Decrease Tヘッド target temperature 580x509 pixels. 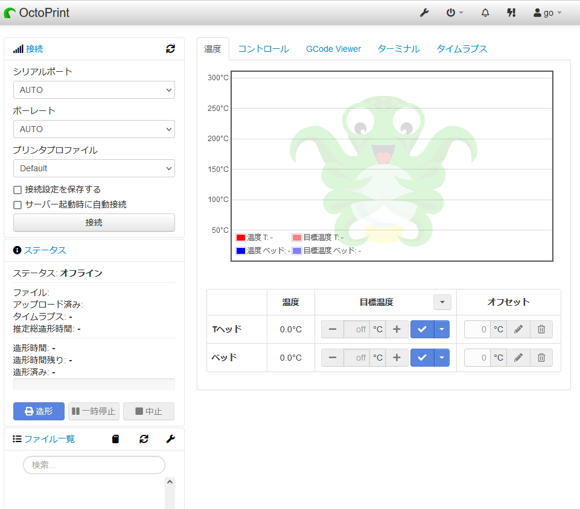click(x=333, y=329)
